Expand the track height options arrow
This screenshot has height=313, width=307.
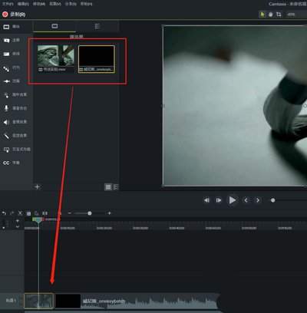[x=18, y=226]
